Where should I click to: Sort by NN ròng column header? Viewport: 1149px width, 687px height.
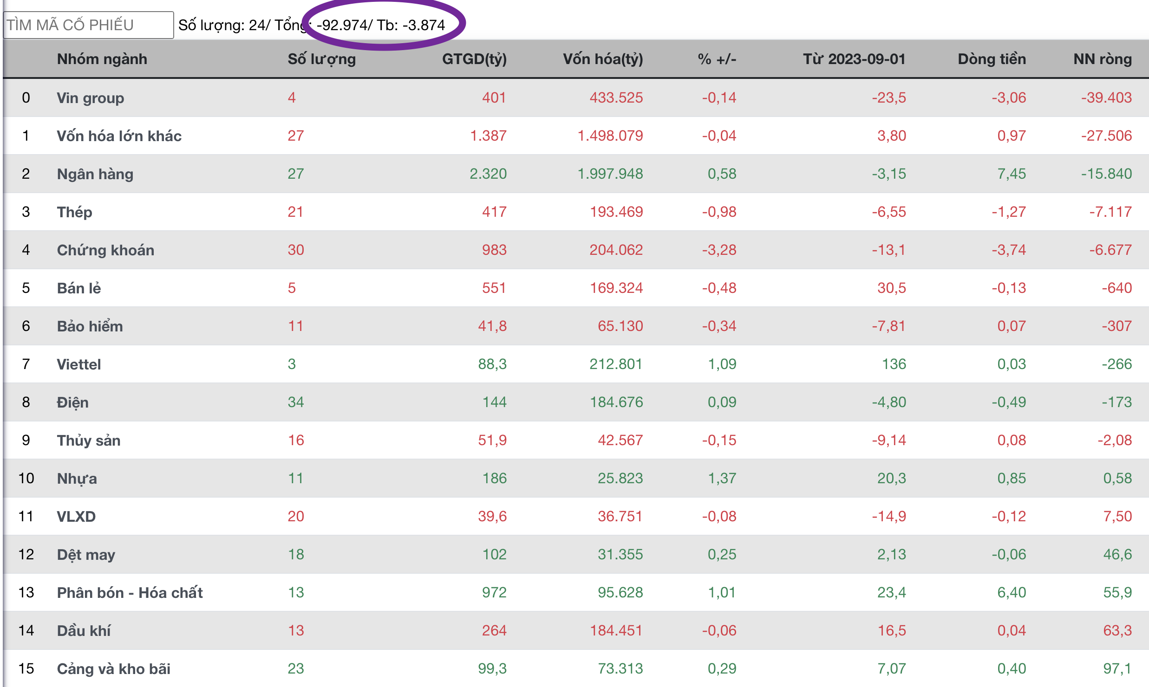[1103, 59]
